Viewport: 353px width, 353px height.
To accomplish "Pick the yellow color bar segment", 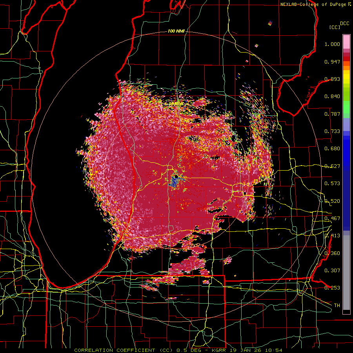I will (x=346, y=78).
